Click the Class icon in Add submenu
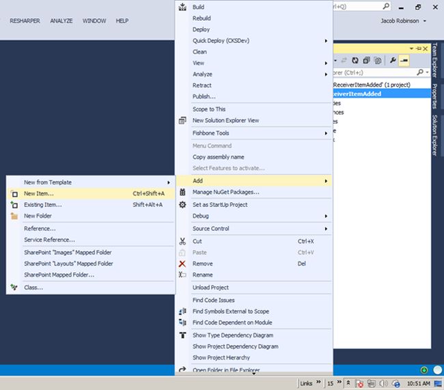444x390 pixels. point(14,288)
